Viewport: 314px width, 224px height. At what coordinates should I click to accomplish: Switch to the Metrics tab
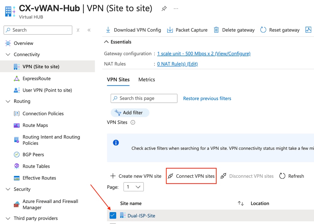[146, 80]
